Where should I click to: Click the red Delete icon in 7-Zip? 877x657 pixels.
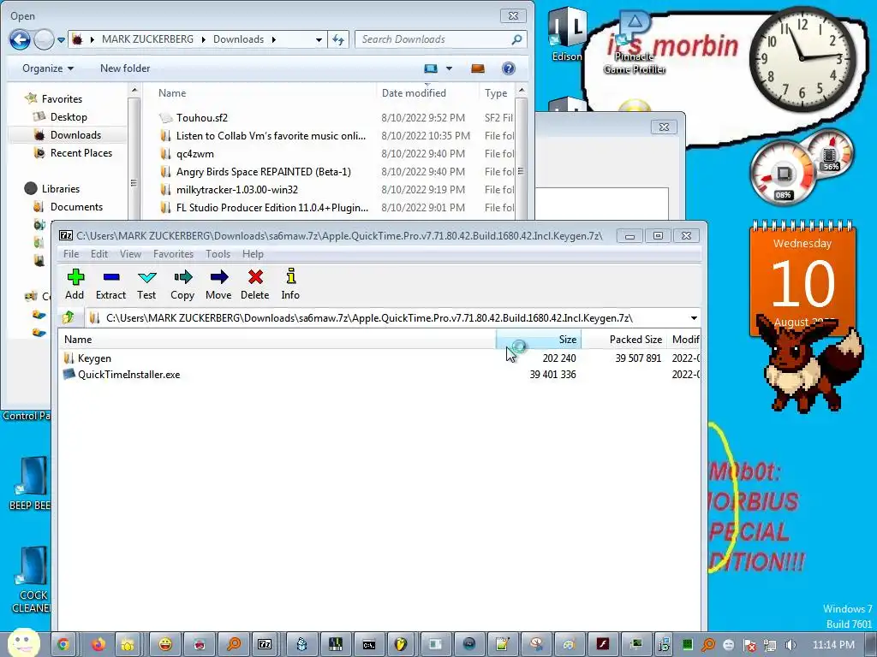click(x=255, y=284)
